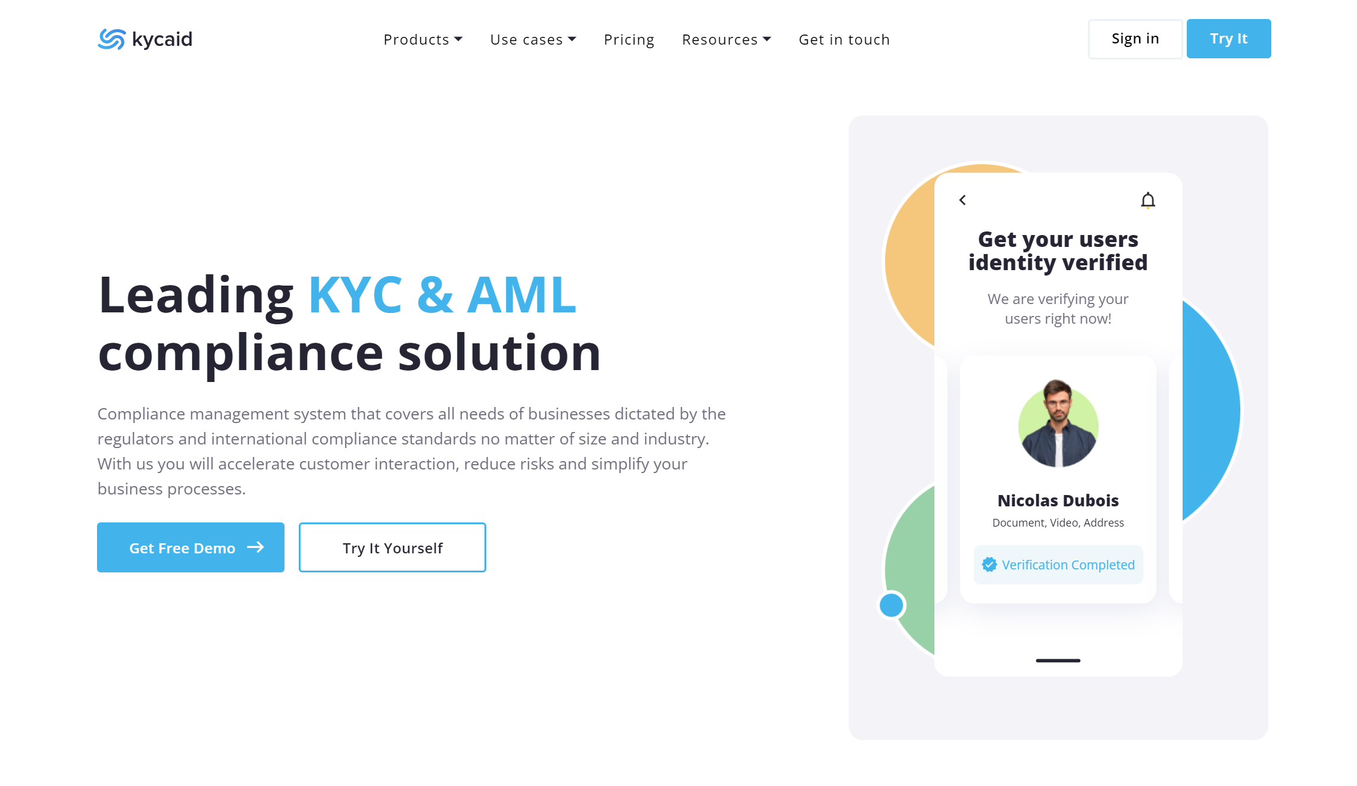Toggle the notification bell alert

pyautogui.click(x=1148, y=201)
